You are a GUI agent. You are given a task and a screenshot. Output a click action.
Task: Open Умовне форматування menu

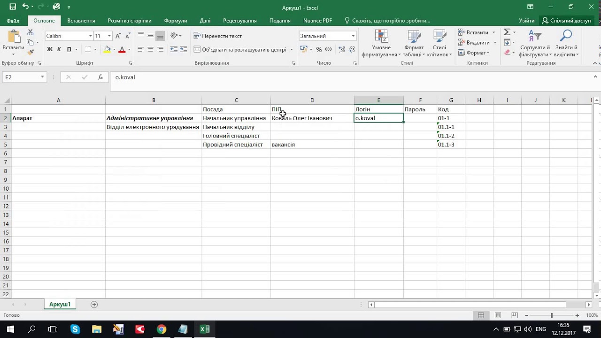(x=381, y=44)
